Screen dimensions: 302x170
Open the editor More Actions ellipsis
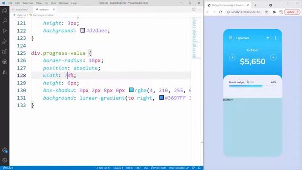[199, 9]
